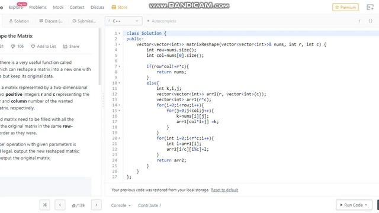Collapse the inner for loop at line 15
This screenshot has width=379, height=213.
point(120,111)
